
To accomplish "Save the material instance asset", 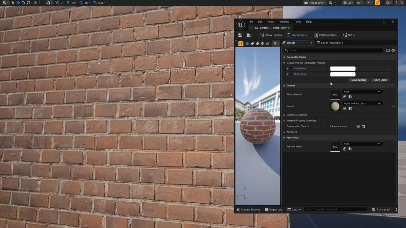I will [240, 35].
